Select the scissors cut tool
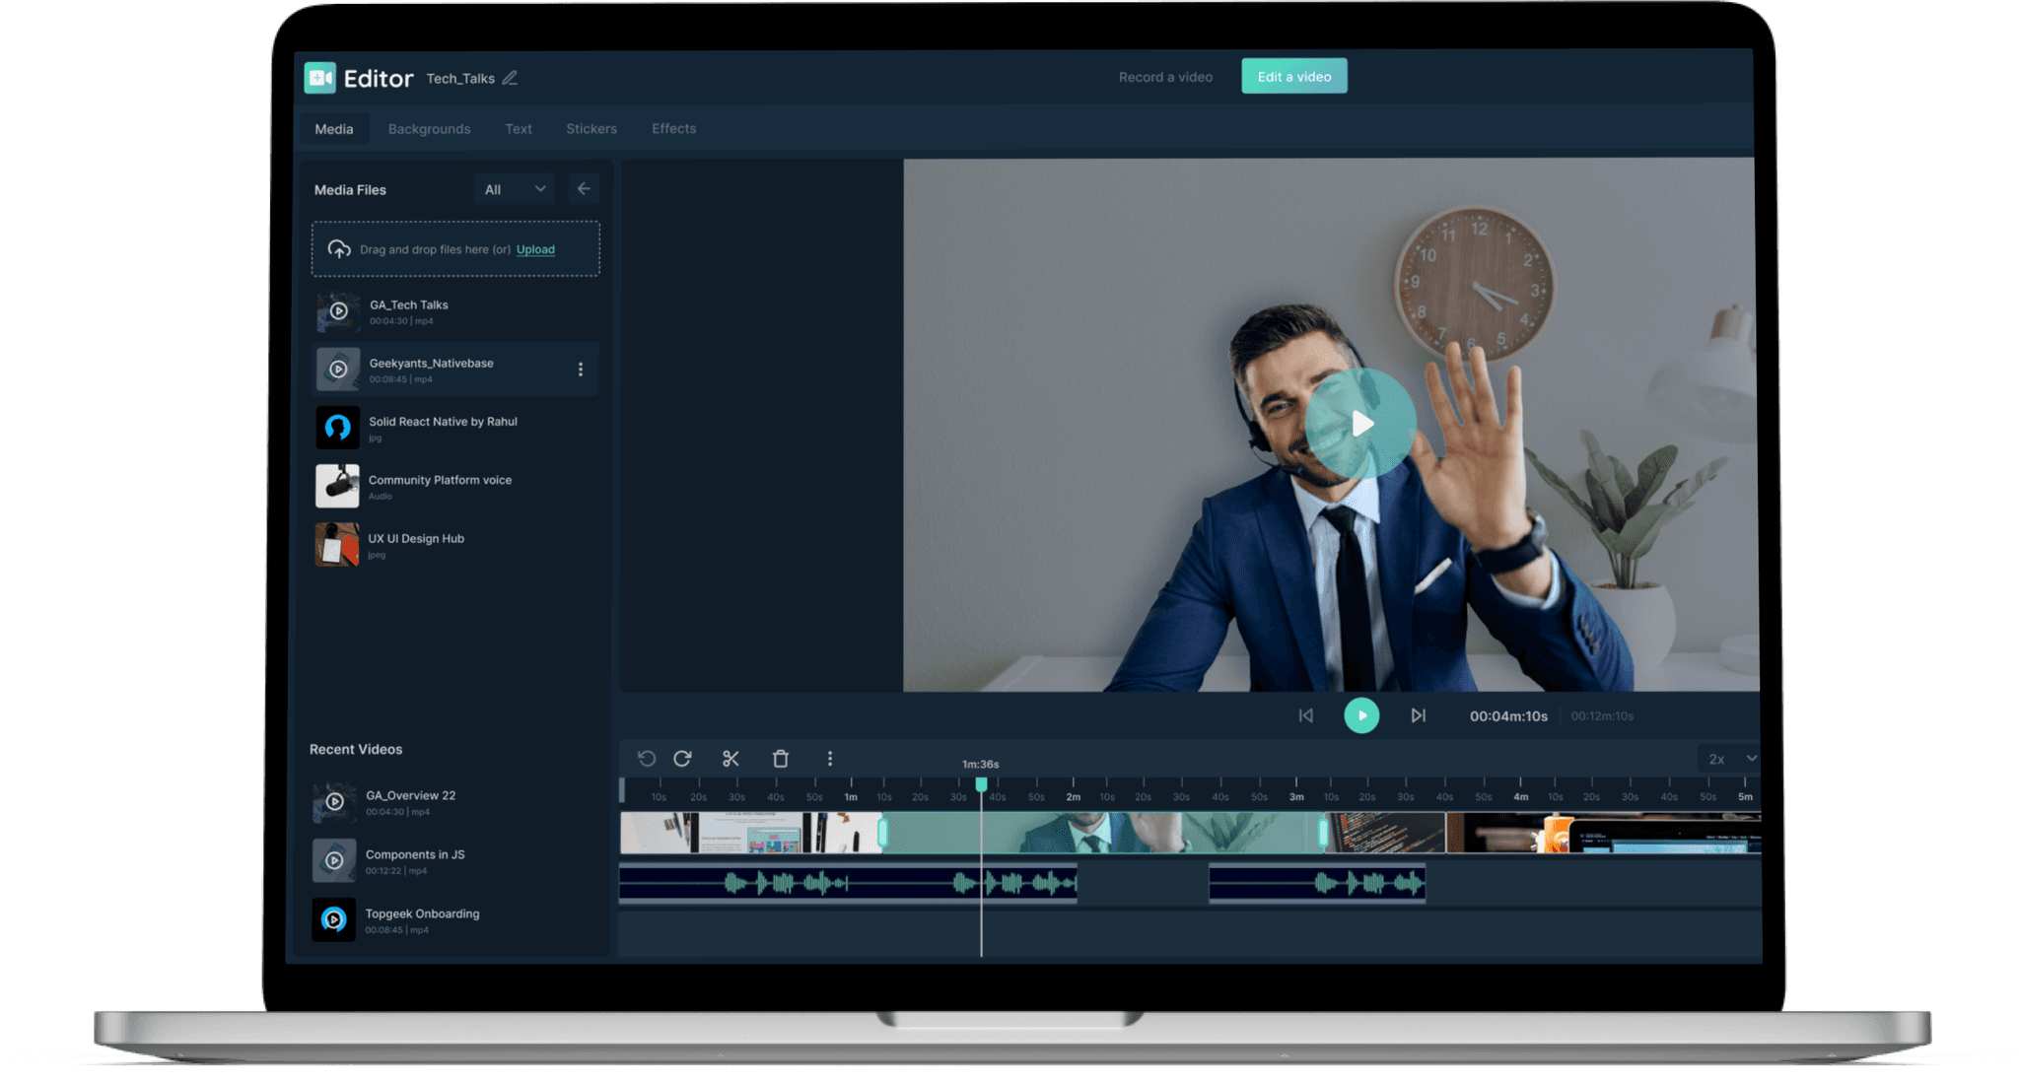Viewport: 2019px width, 1081px height. [731, 758]
